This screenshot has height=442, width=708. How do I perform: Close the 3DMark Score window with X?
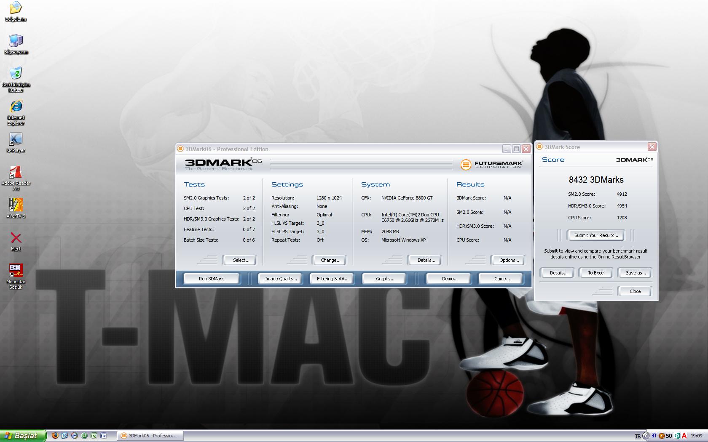(652, 146)
